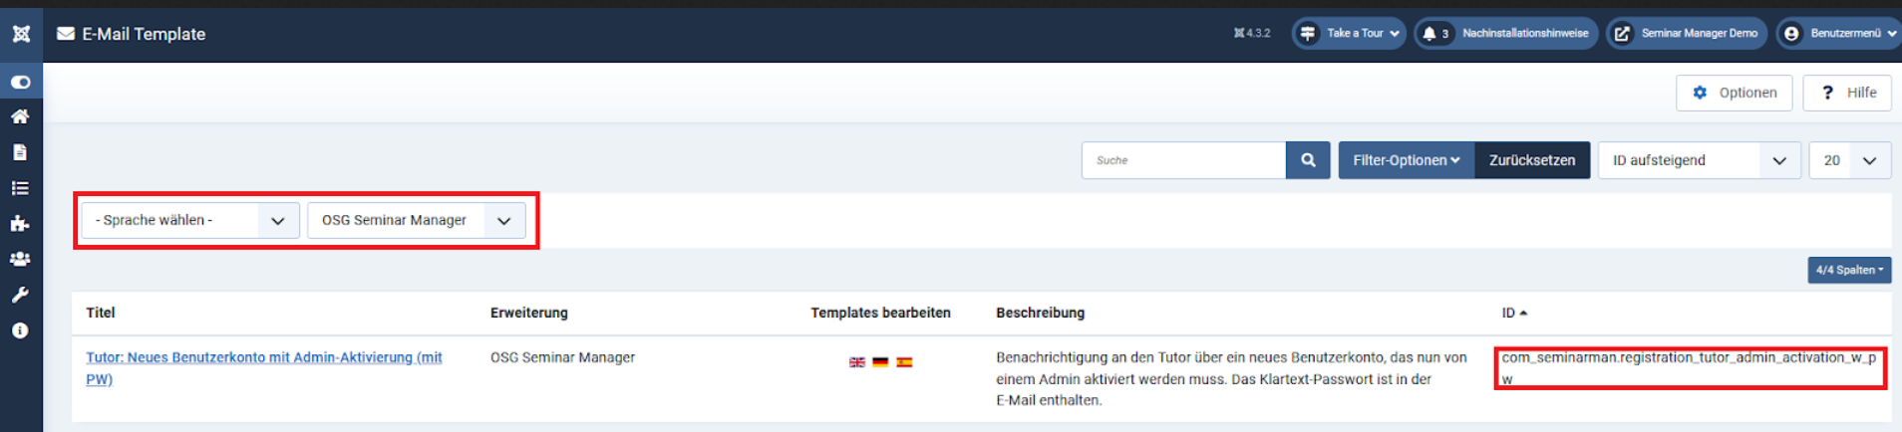Viewport: 1902px width, 432px height.
Task: Click the Beschreibung column header
Action: [1040, 313]
